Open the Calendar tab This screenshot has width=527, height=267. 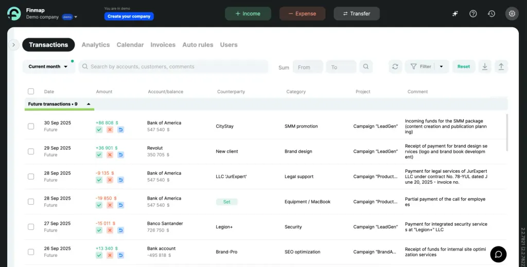(x=130, y=45)
